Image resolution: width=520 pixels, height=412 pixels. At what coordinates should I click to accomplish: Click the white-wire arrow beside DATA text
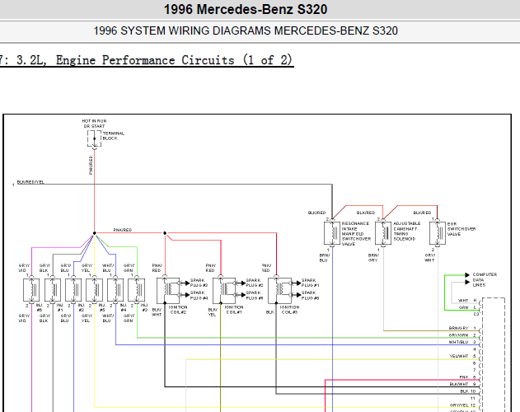467,283
